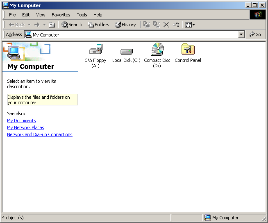Go up one folder level
268x223 pixels.
coord(52,25)
